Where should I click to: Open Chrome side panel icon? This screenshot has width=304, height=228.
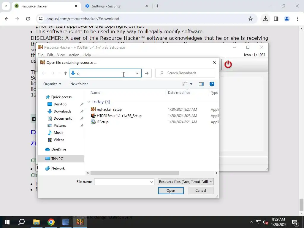(276, 19)
